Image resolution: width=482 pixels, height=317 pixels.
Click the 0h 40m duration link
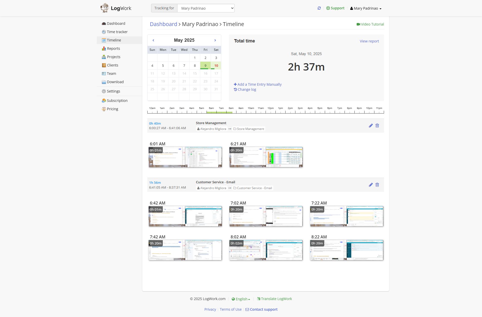point(155,123)
